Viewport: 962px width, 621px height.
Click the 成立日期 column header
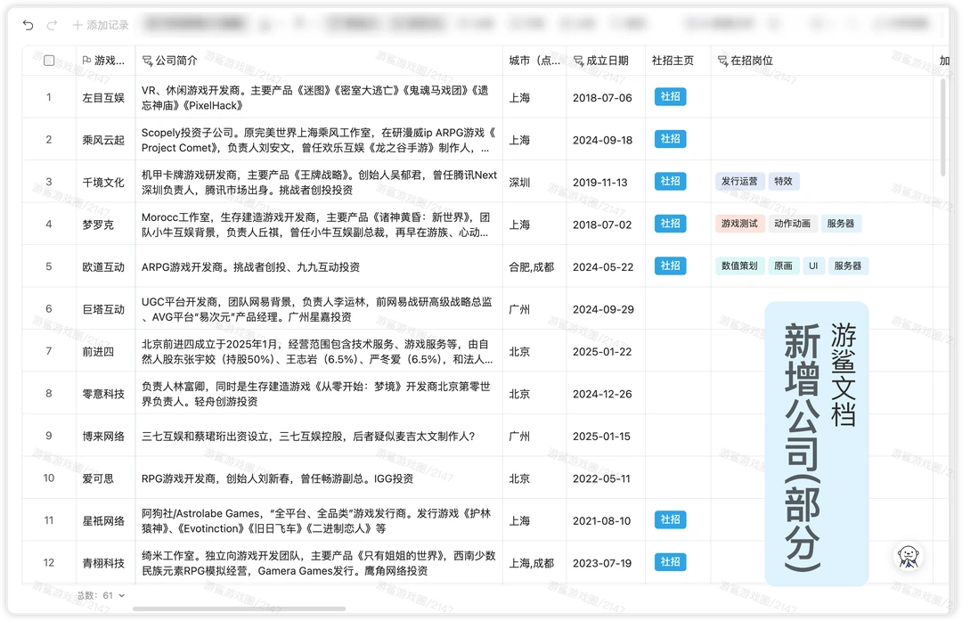606,61
